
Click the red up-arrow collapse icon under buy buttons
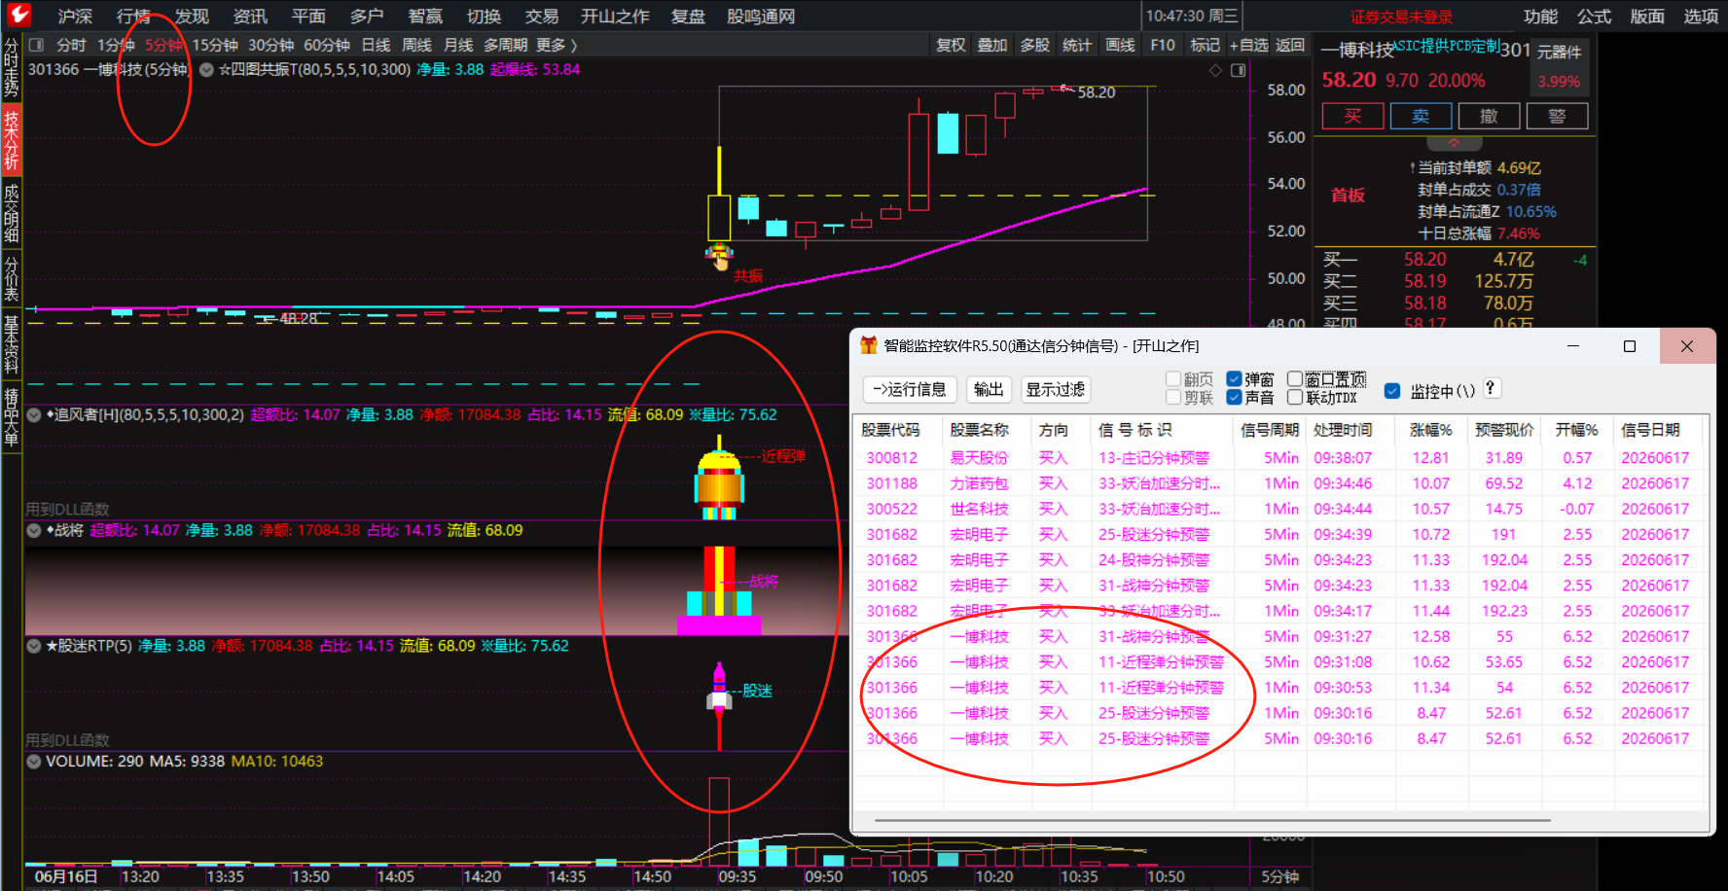1454,143
